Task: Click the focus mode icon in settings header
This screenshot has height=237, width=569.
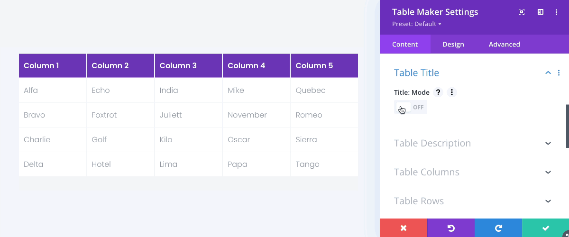Action: 522,12
